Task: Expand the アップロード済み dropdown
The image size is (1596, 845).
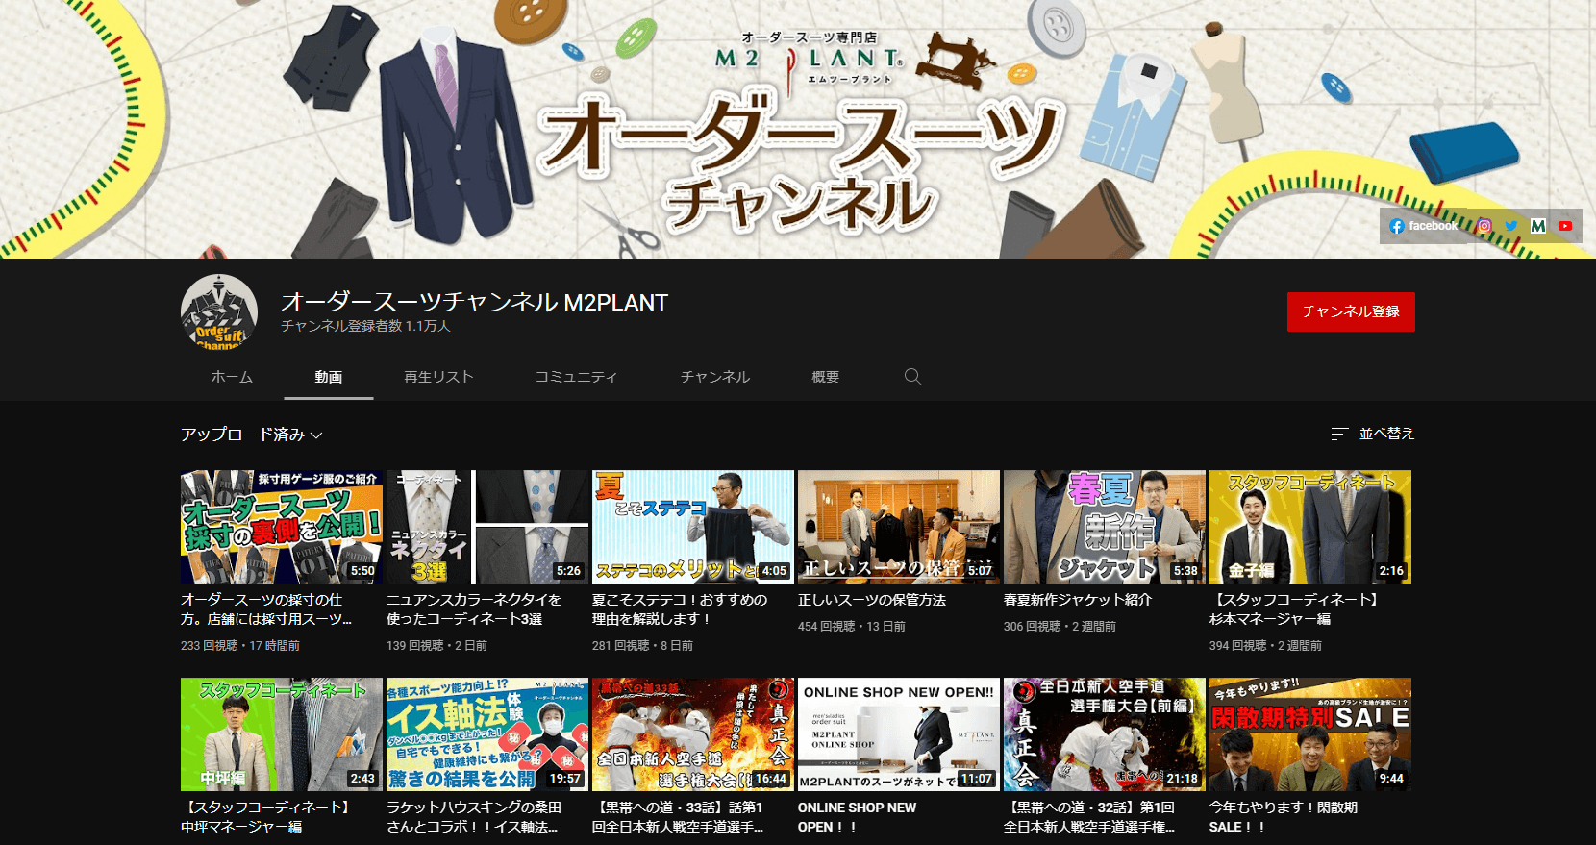Action: pyautogui.click(x=252, y=435)
